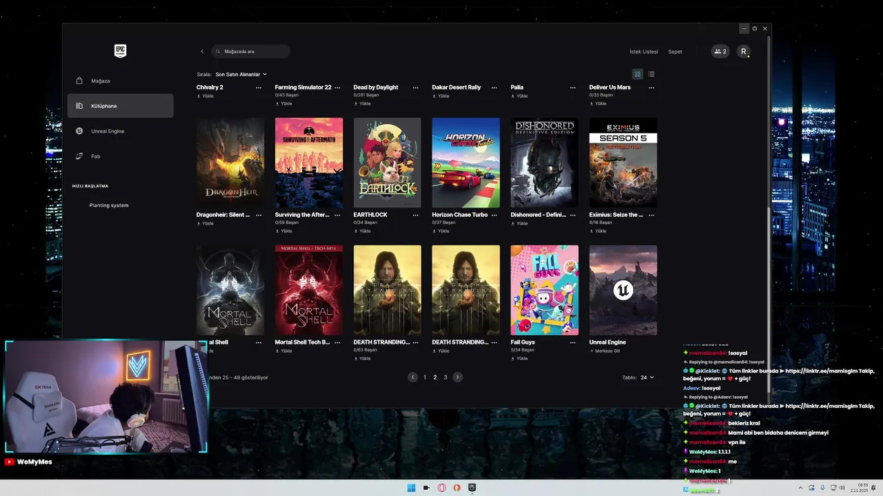Click Yükle under Fall Guys
Viewport: 883px width, 496px height.
tap(519, 359)
